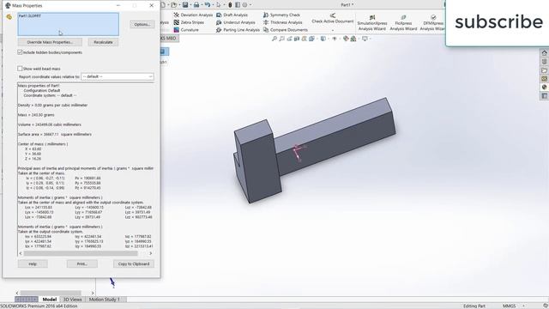Open the Motion Study 1 tab
The image size is (549, 309).
[105, 300]
